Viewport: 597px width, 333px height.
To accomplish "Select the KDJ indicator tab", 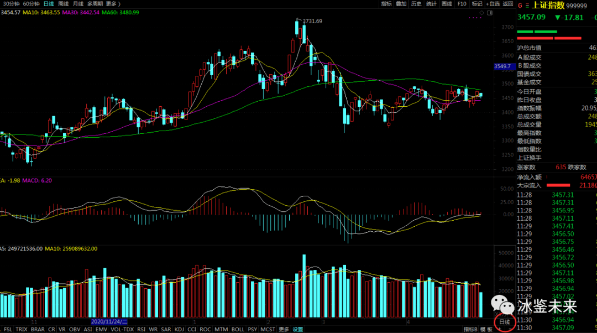I will click(x=179, y=329).
